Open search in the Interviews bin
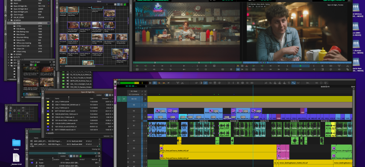Image resolution: width=365 pixels, height=167 pixels. (96, 156)
